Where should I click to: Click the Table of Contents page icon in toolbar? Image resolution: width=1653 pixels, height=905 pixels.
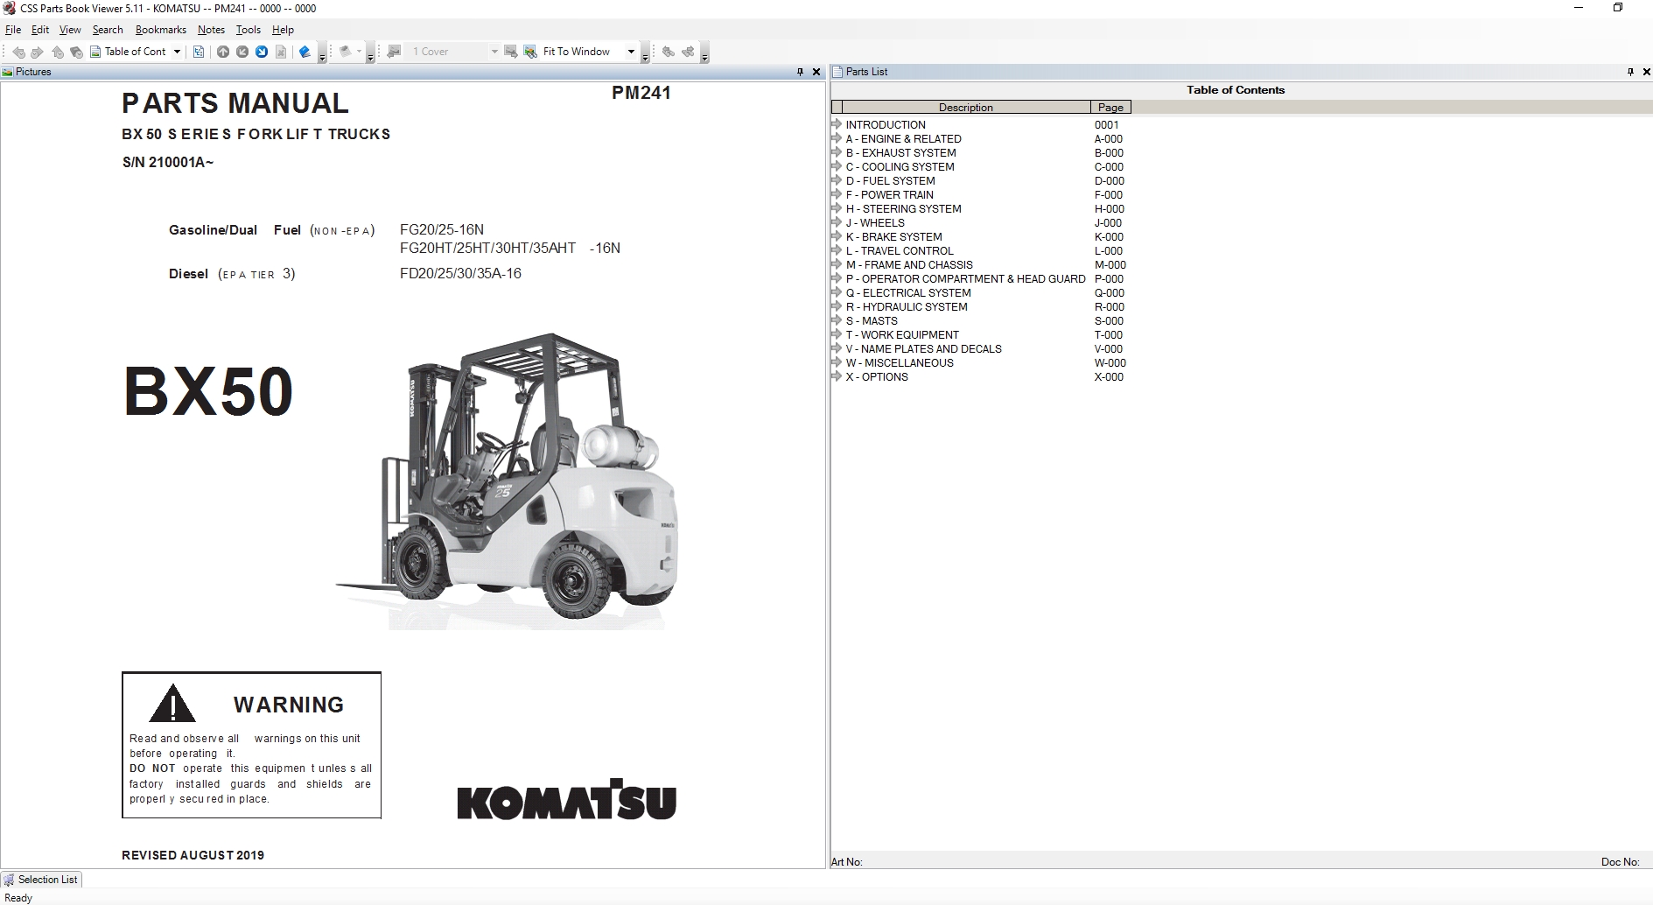coord(95,52)
